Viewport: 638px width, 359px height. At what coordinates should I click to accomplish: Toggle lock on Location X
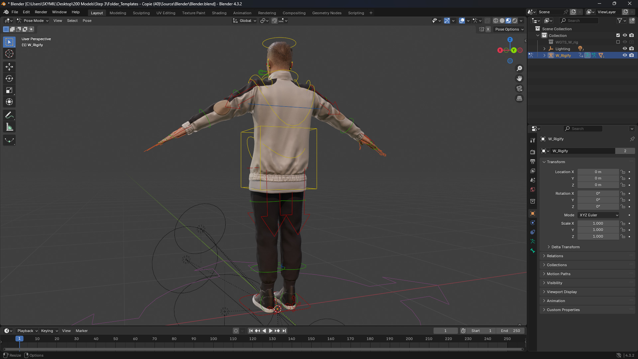tap(623, 172)
